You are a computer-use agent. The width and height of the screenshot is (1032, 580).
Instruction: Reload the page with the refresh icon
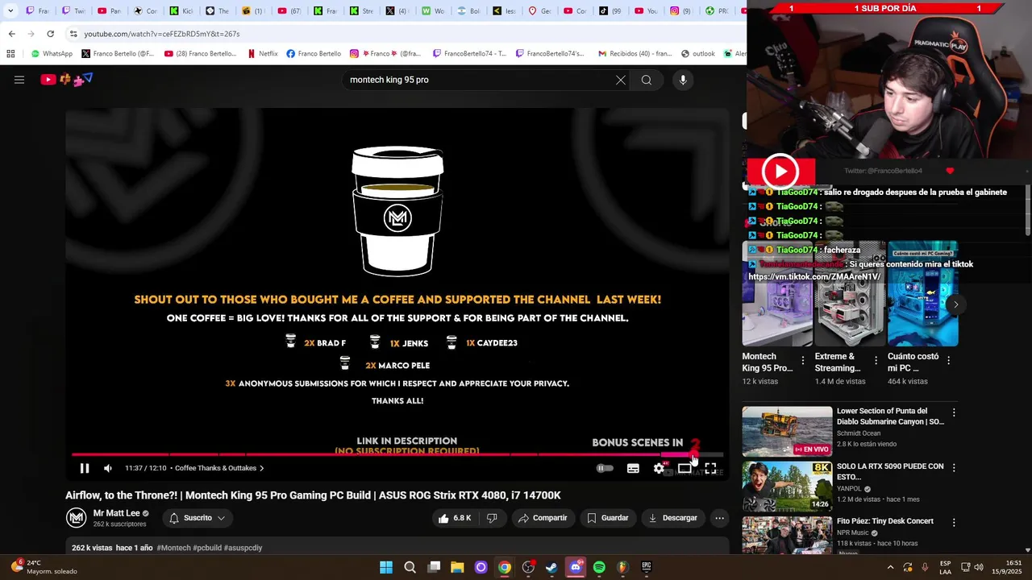click(50, 34)
